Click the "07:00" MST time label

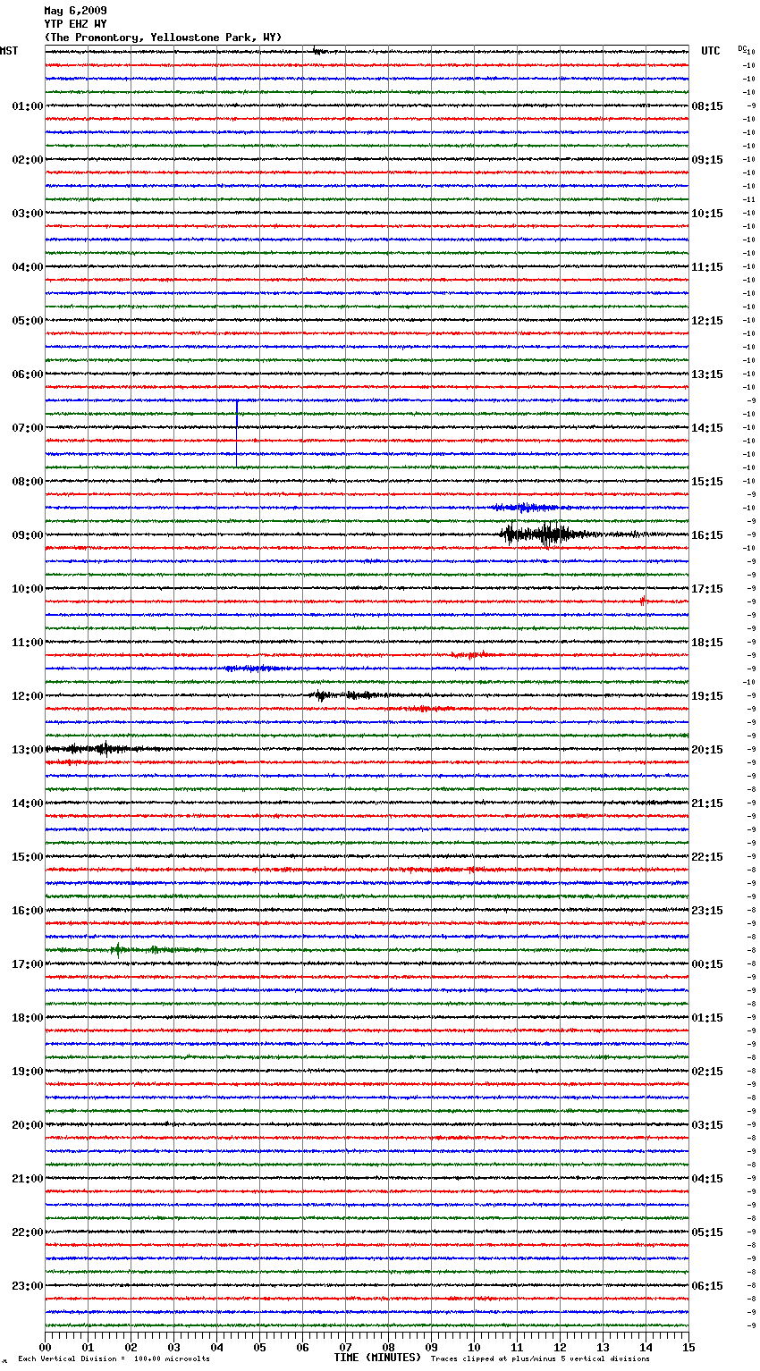click(x=28, y=428)
